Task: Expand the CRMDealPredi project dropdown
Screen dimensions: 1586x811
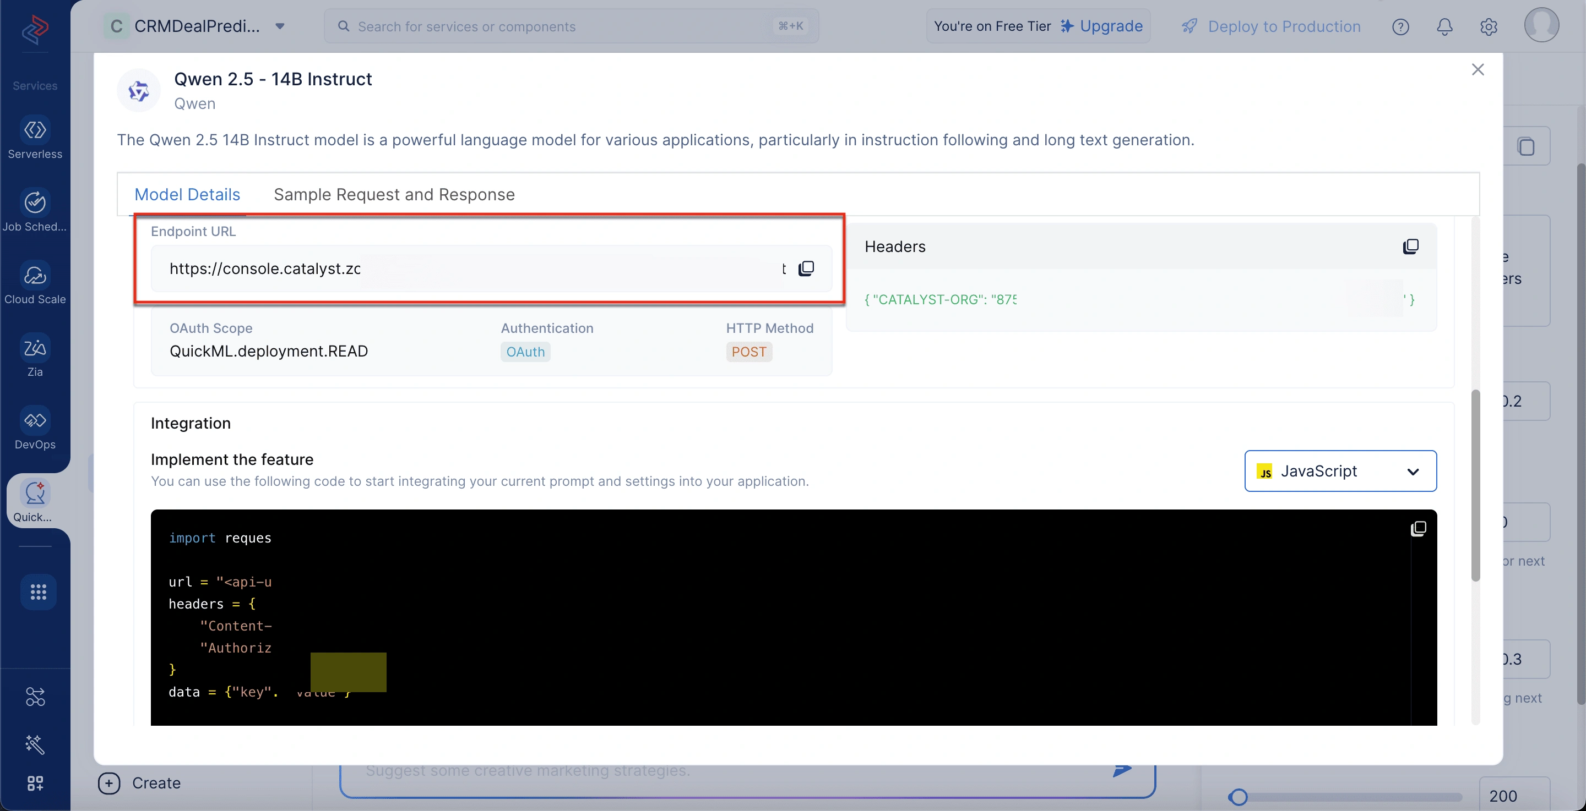Action: point(280,26)
